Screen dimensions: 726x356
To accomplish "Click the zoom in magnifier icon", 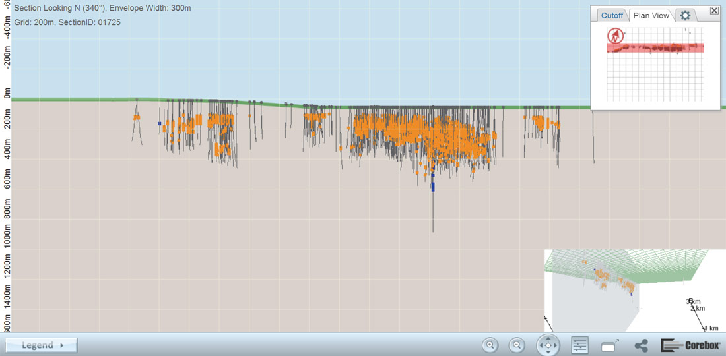I will 490,345.
